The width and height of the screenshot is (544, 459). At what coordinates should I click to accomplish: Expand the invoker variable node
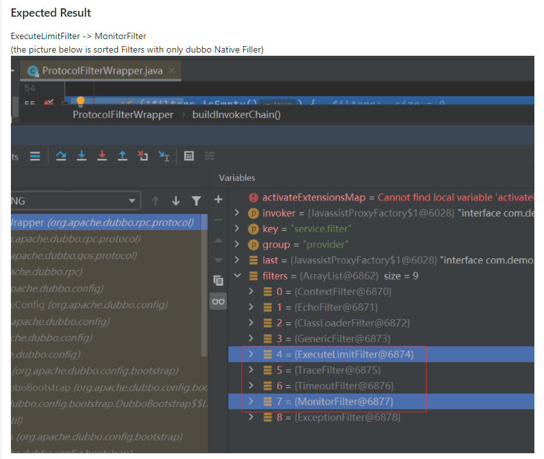237,213
